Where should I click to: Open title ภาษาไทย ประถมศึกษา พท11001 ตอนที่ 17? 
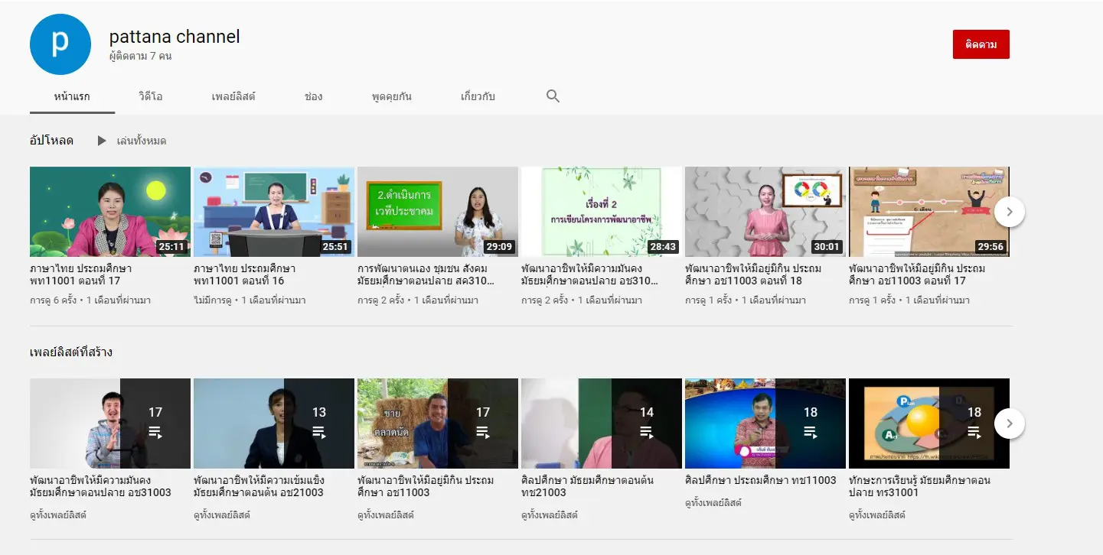click(x=80, y=275)
